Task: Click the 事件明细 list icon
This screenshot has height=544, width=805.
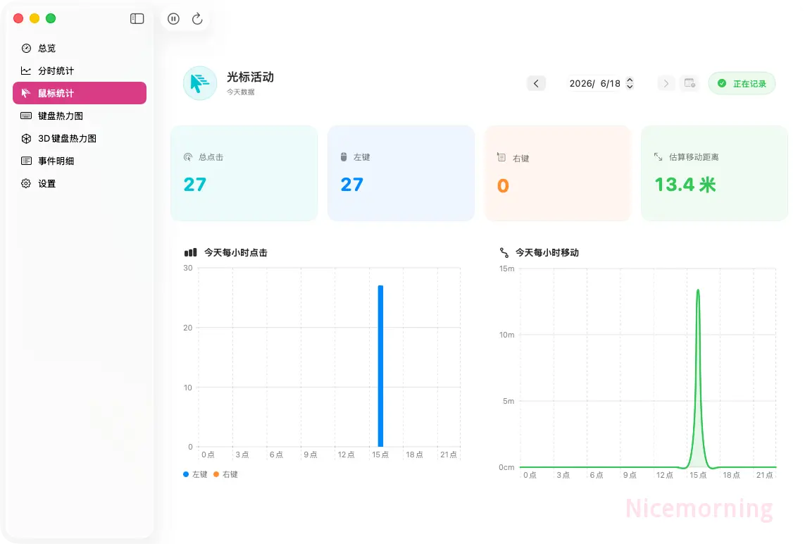Action: point(26,161)
